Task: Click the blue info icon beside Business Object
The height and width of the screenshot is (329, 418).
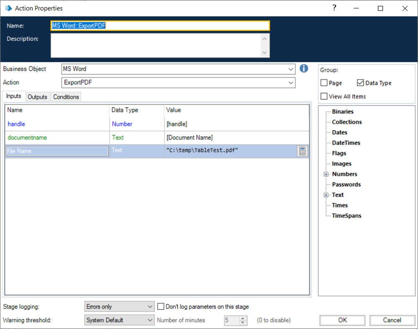Action: pos(304,68)
